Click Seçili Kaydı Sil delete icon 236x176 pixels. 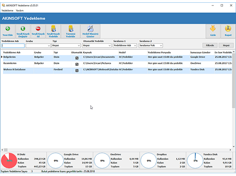click(x=38, y=29)
